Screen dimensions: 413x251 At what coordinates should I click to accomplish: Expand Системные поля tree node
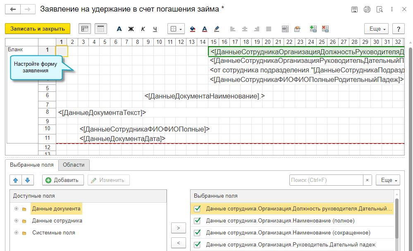click(x=16, y=233)
